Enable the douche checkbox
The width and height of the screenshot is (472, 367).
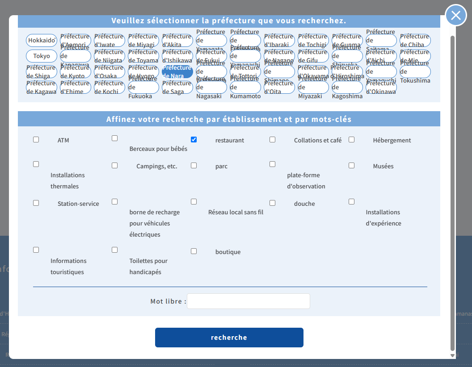(x=272, y=203)
